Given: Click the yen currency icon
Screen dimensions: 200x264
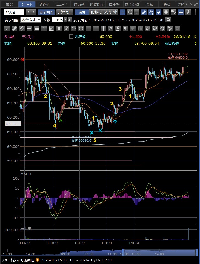Looking at the screenshot, I should 159,12.
